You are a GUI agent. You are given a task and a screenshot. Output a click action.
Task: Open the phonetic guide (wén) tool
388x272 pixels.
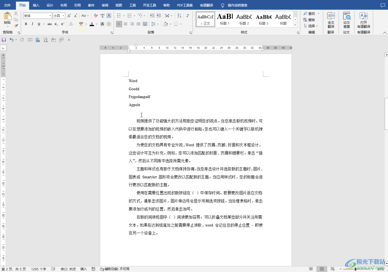pos(102,16)
